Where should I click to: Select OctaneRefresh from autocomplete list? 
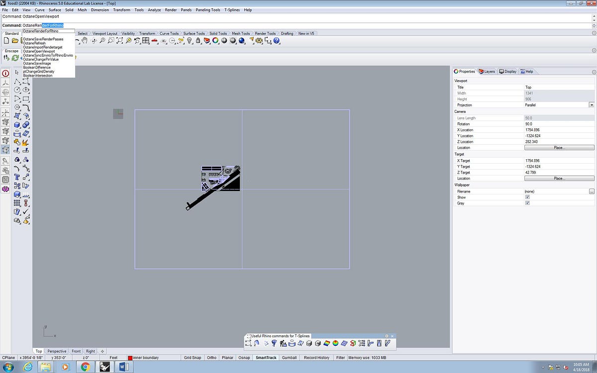coord(34,43)
